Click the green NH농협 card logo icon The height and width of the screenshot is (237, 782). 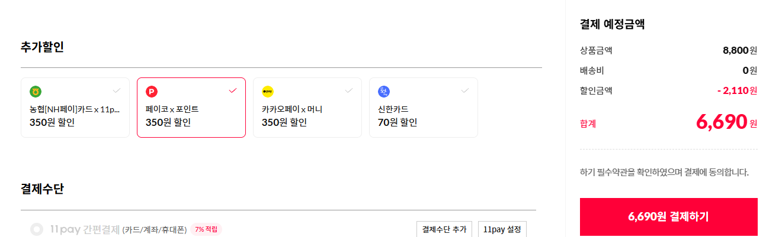tap(36, 92)
